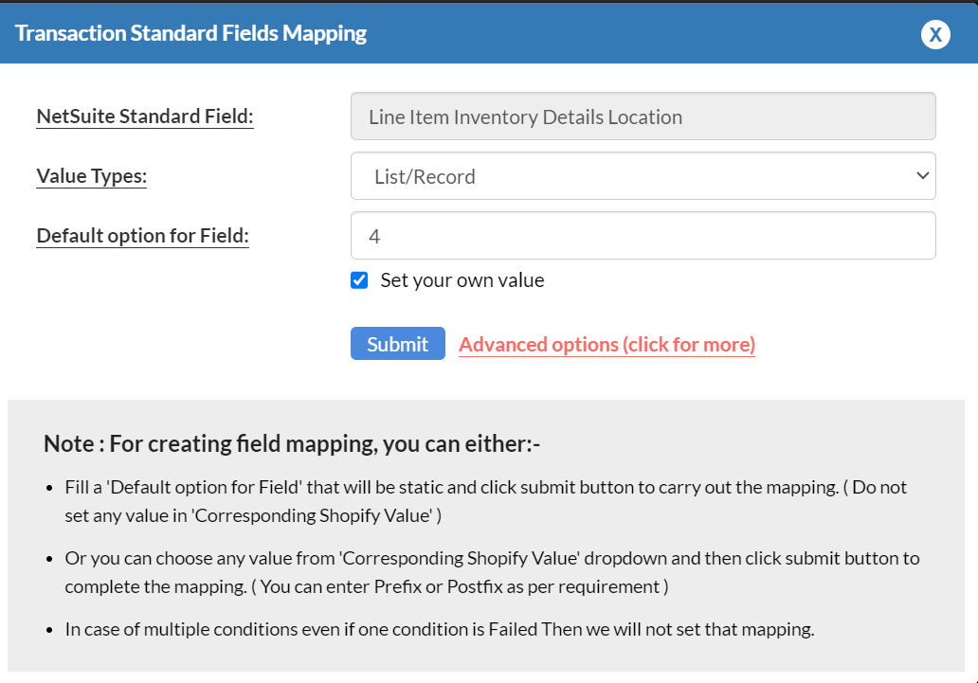Viewport: 978px width, 683px height.
Task: Click the Value Types dropdown chevron arrow
Action: tap(922, 175)
